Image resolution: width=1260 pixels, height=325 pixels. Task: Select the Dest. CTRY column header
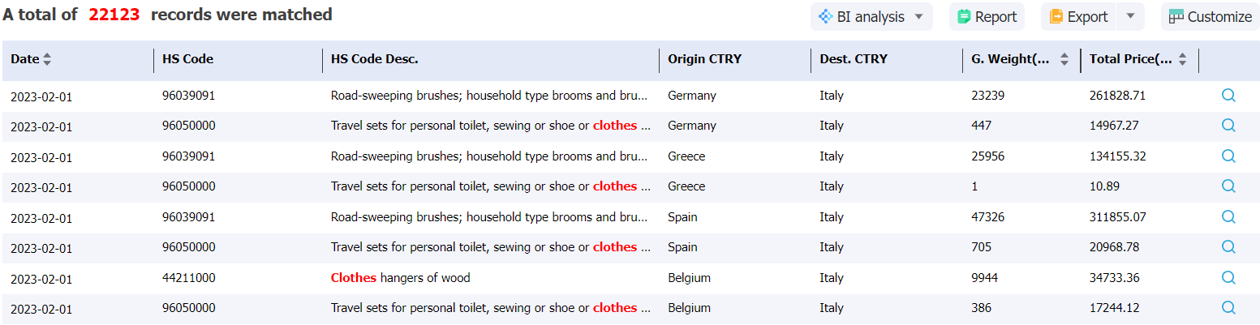(x=854, y=59)
